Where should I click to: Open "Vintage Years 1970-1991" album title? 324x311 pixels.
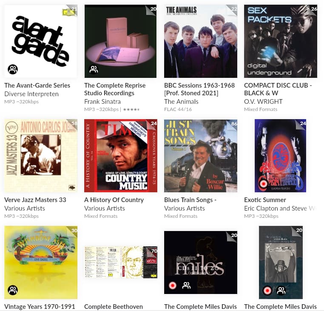click(x=40, y=306)
